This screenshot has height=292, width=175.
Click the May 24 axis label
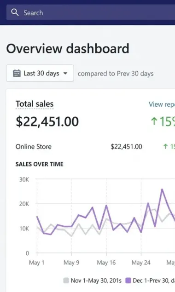[x=141, y=263]
